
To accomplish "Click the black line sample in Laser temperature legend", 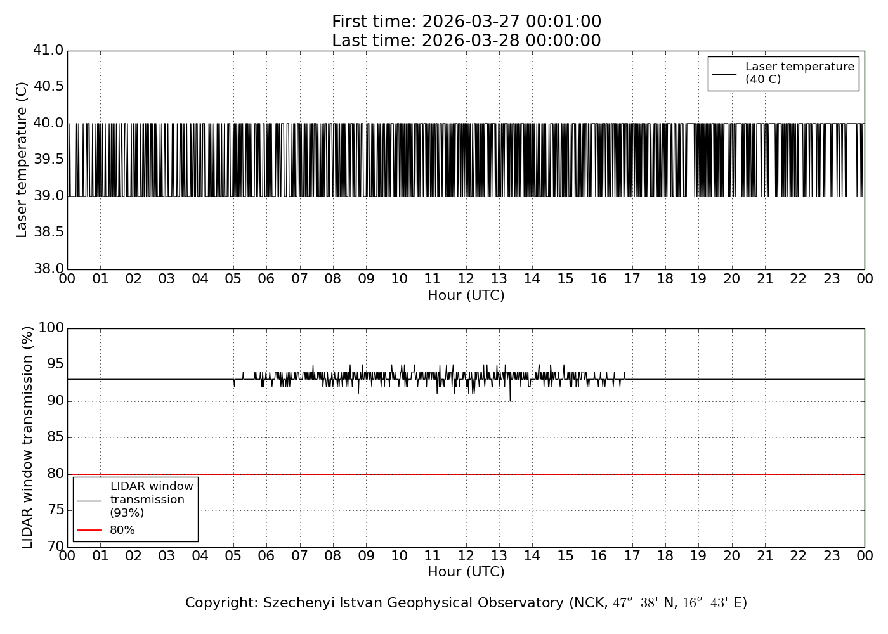I will (x=724, y=74).
